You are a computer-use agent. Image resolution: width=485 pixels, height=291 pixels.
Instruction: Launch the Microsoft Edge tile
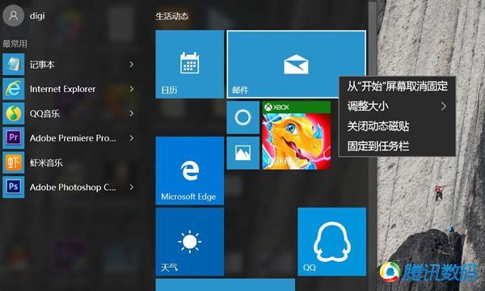click(x=190, y=171)
